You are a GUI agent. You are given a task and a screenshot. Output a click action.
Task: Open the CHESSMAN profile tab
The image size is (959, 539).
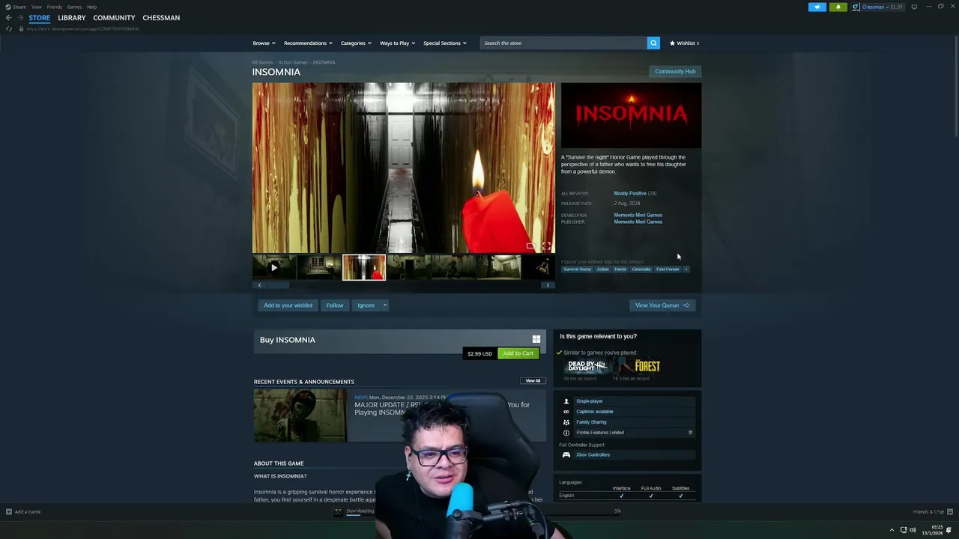coord(161,17)
